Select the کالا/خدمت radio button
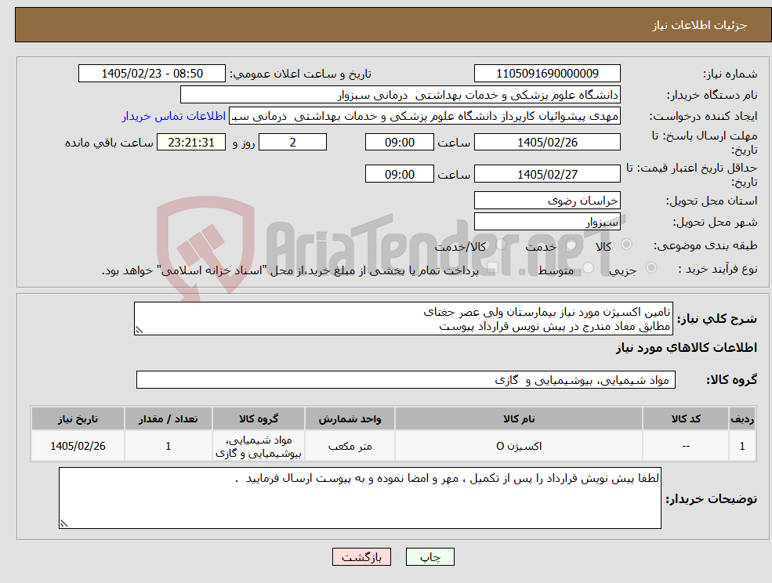The image size is (772, 583). [x=501, y=244]
